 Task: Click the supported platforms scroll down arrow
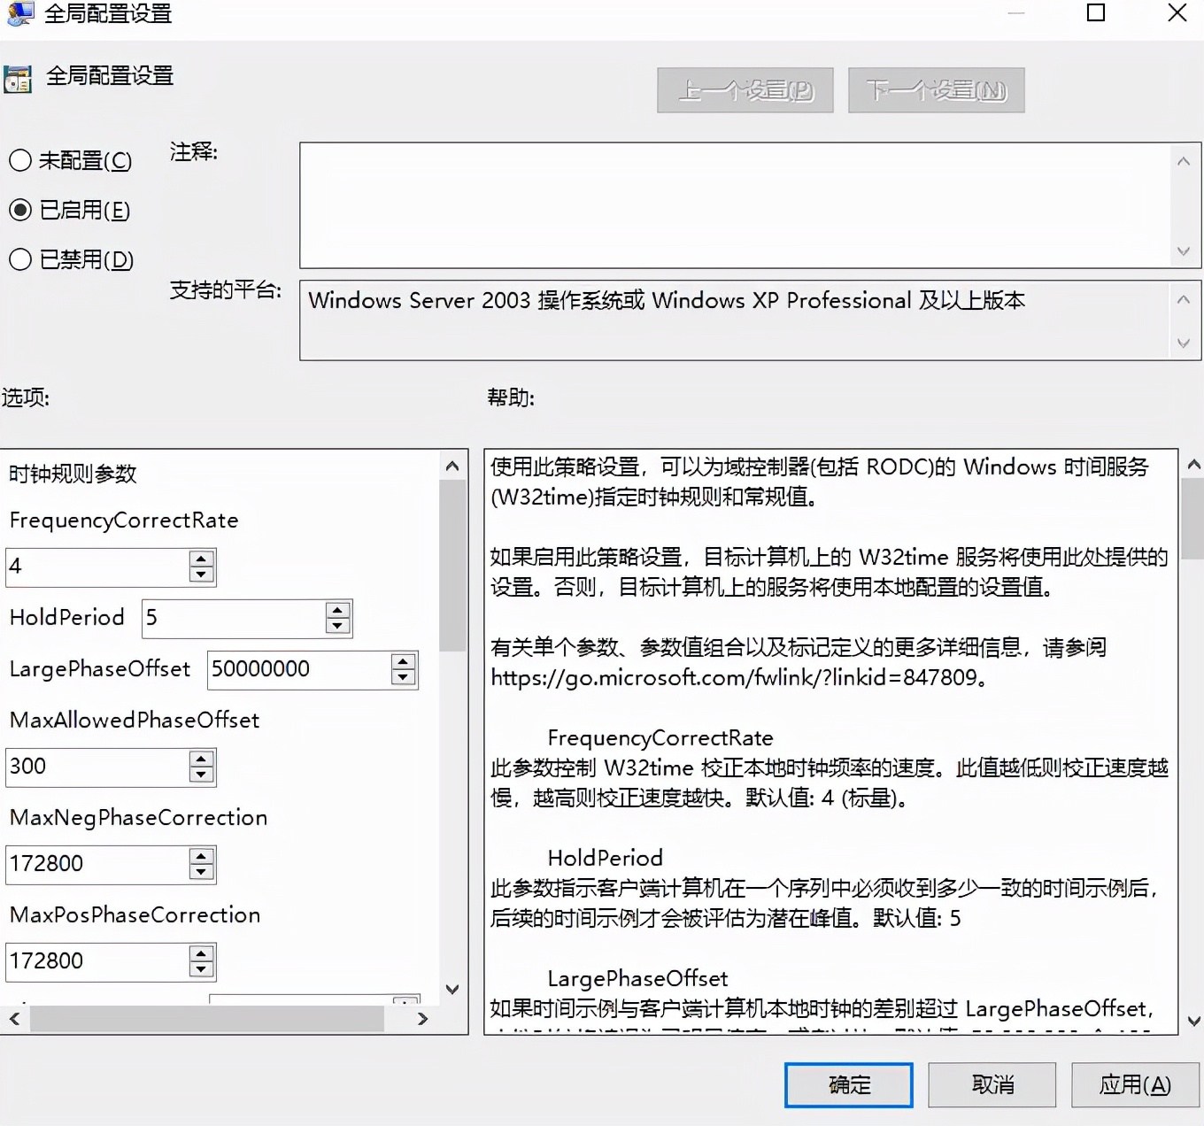pyautogui.click(x=1184, y=343)
